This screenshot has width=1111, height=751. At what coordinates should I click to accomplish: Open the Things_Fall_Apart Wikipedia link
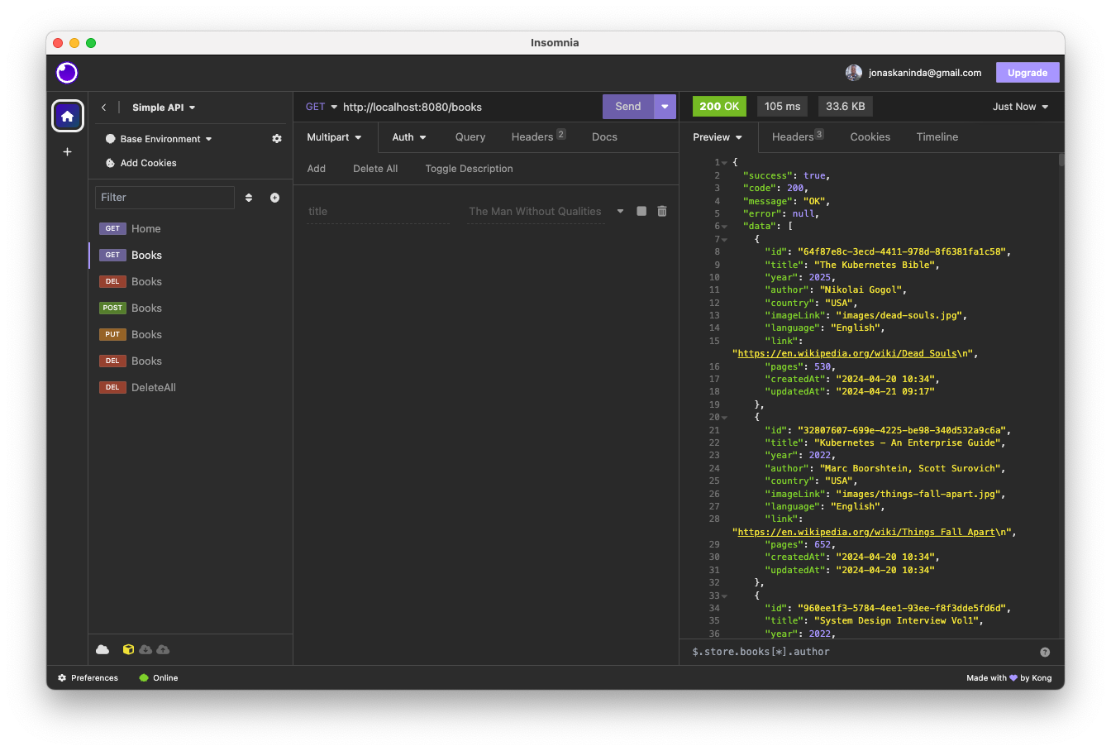(866, 533)
